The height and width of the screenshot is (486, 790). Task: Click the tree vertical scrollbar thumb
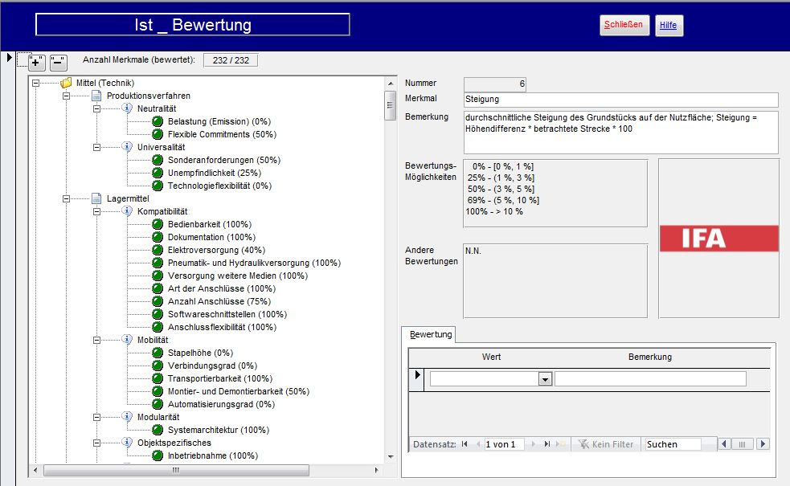(390, 105)
